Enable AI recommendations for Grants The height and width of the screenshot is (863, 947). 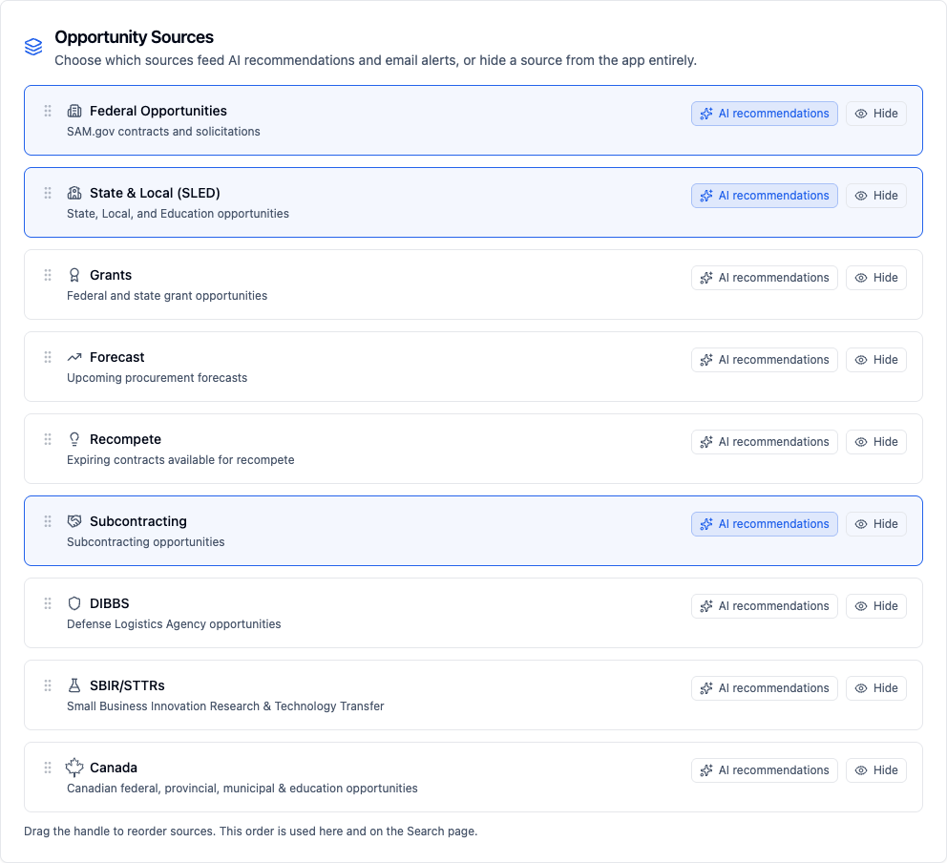click(764, 278)
